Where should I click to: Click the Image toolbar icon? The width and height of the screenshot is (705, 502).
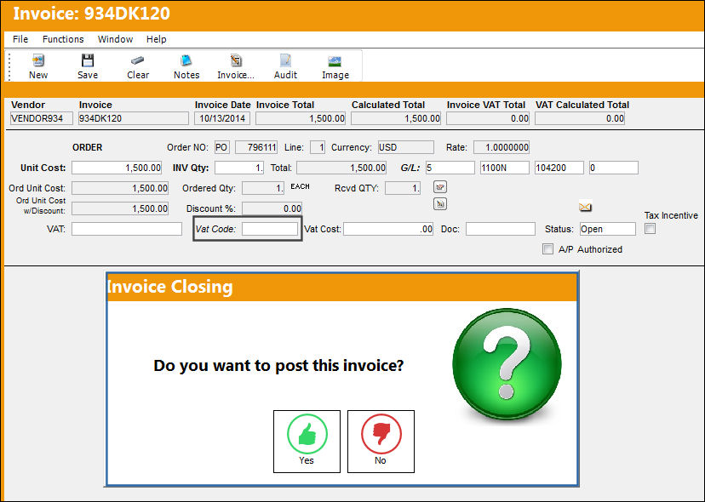click(335, 61)
